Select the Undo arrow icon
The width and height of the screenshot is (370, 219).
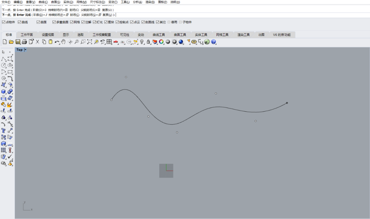pos(57,42)
